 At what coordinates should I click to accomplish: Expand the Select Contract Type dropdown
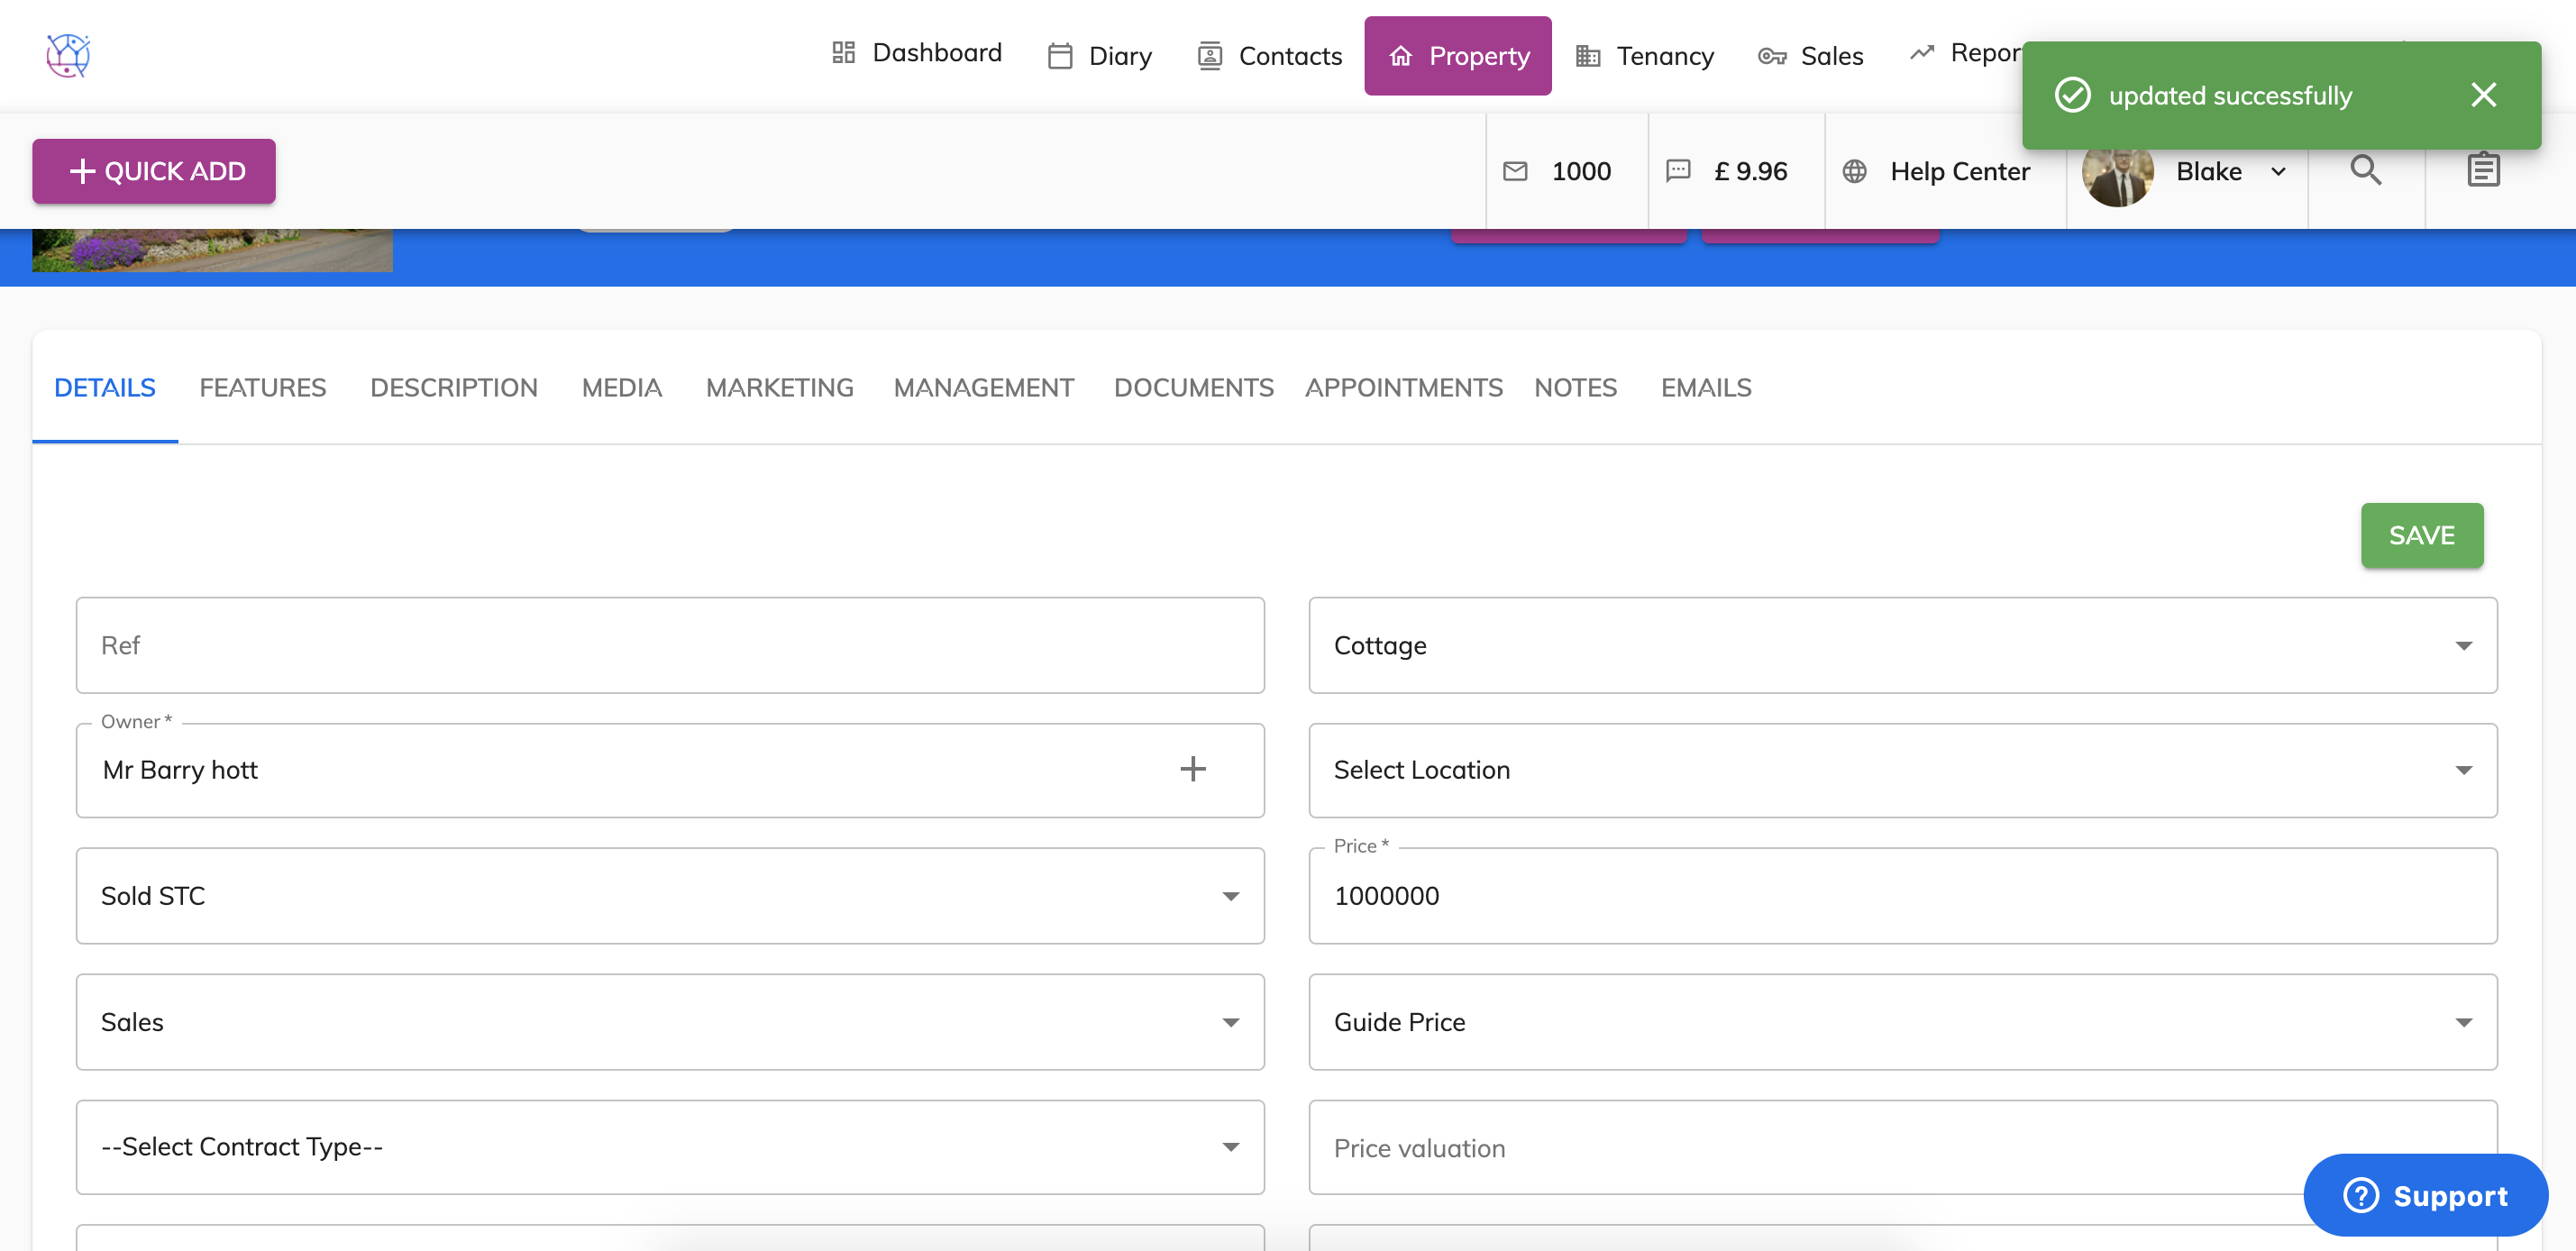[x=669, y=1147]
